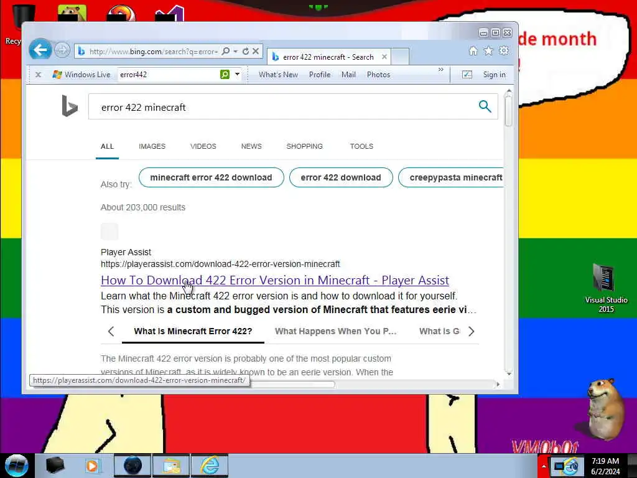Open the Windows Start button
Screen dimensions: 637x478
[x=16, y=466]
